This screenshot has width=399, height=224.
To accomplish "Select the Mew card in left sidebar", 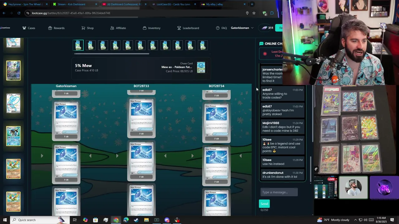I will 13,103.
